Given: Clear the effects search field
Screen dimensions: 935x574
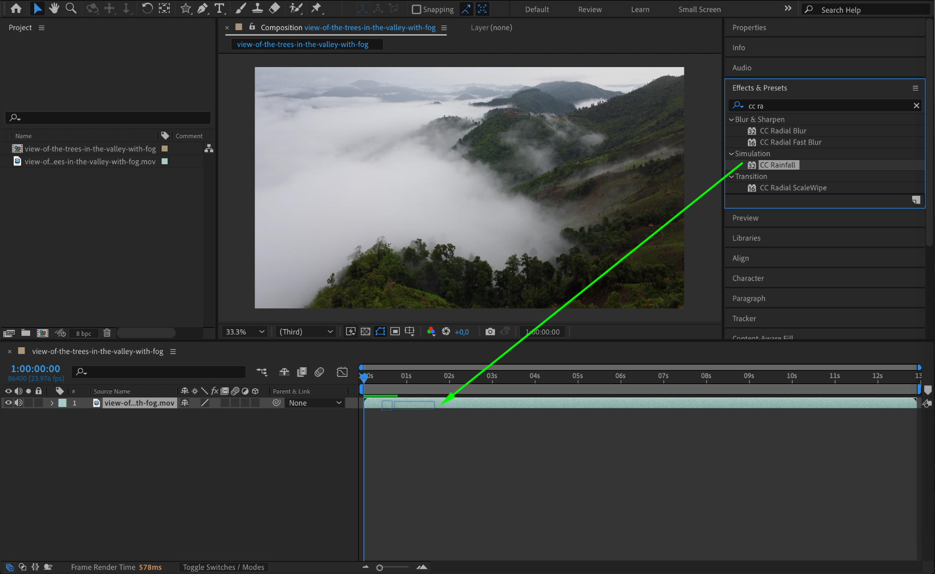Looking at the screenshot, I should (916, 106).
